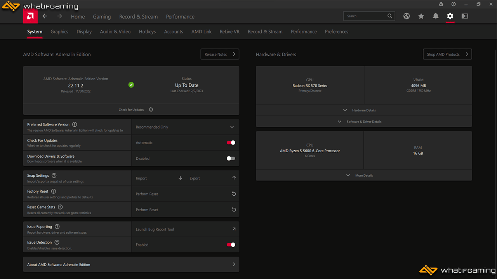This screenshot has width=497, height=279.
Task: Switch to the Graphics tab
Action: tap(59, 32)
